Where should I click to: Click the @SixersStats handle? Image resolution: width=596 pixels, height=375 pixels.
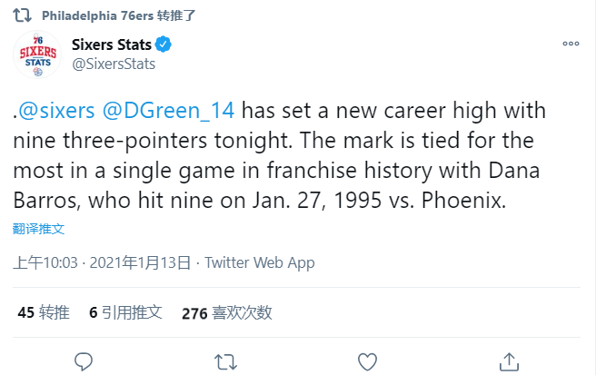[x=113, y=64]
